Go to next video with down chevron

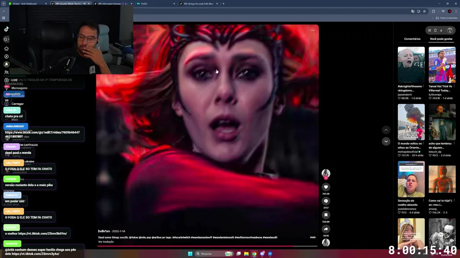[x=386, y=141]
